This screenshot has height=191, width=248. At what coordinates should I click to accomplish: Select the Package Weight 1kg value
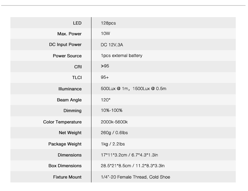tap(104, 144)
